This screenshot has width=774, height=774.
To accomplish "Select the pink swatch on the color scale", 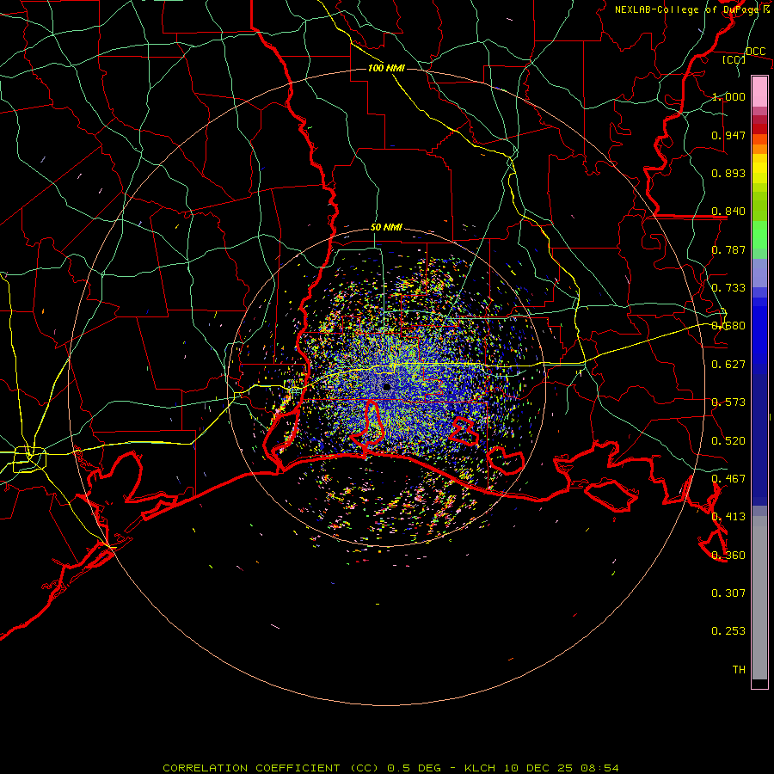I will click(759, 91).
